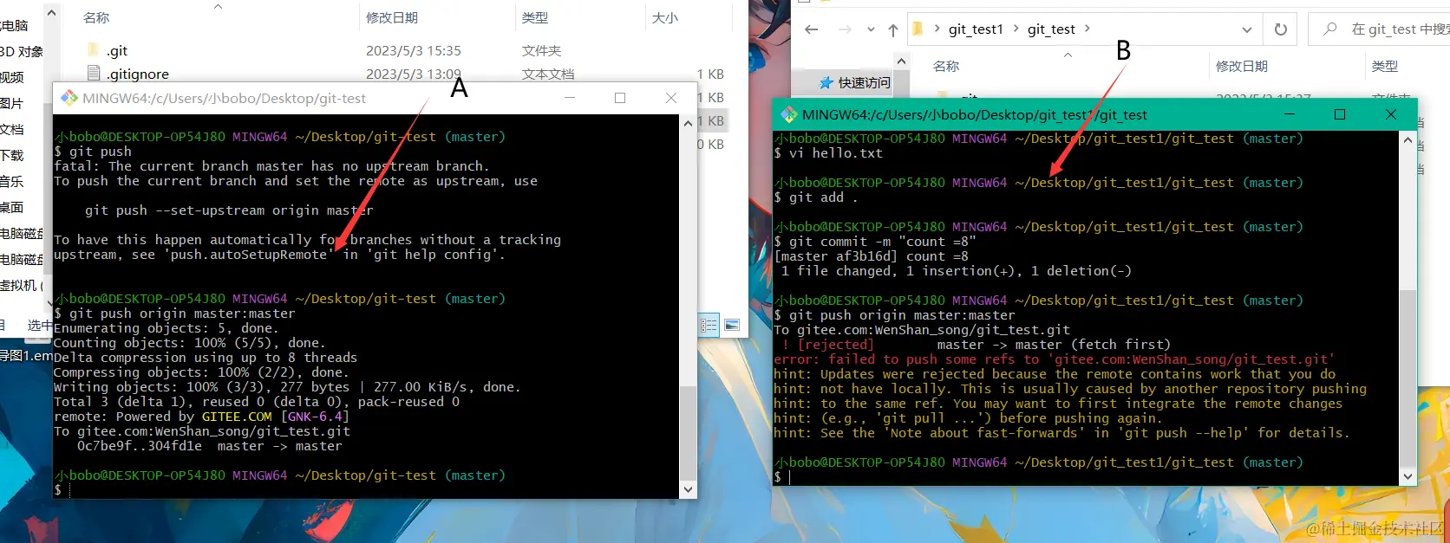Switch to large icons view in left Explorer
1450x543 pixels.
(x=732, y=326)
